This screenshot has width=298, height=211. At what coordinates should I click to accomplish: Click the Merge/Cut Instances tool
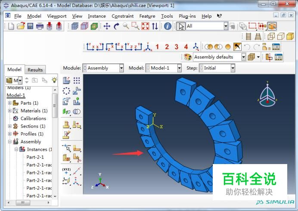pyautogui.click(x=77, y=112)
